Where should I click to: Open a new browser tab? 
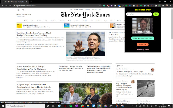31,2
